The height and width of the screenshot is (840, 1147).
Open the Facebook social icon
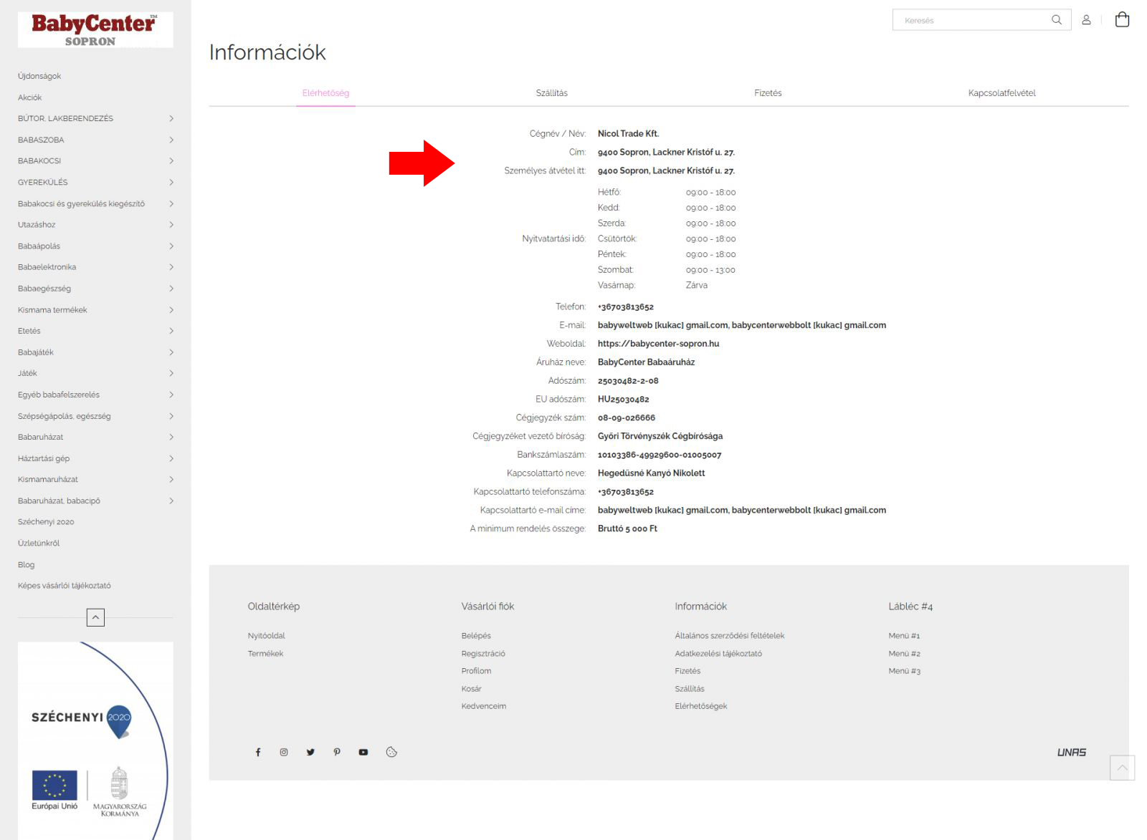tap(258, 752)
